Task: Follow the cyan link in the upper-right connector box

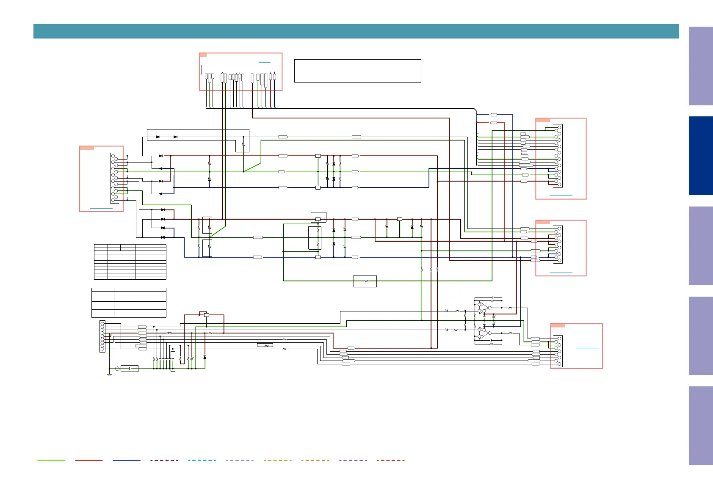Action: click(561, 195)
